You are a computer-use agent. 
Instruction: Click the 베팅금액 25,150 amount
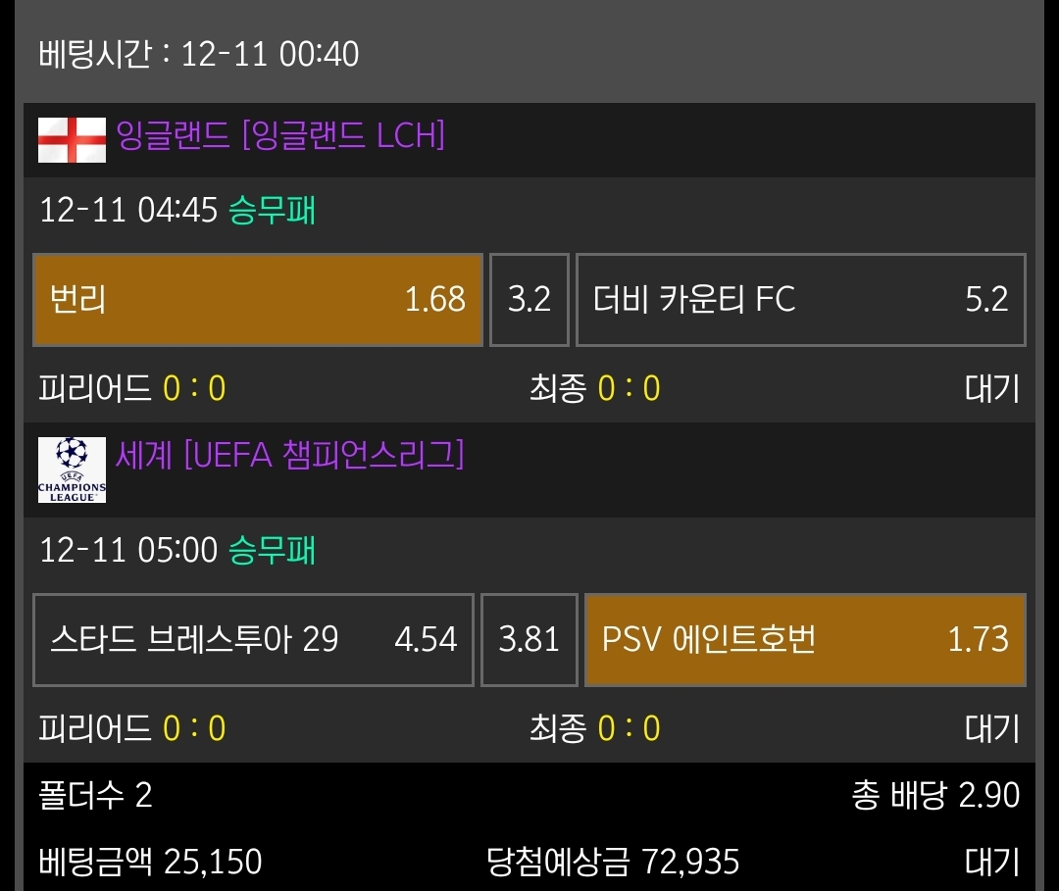pyautogui.click(x=151, y=862)
